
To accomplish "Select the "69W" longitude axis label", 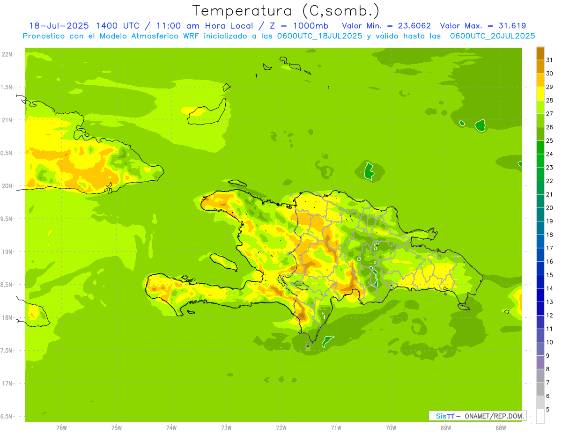I will tap(446, 428).
